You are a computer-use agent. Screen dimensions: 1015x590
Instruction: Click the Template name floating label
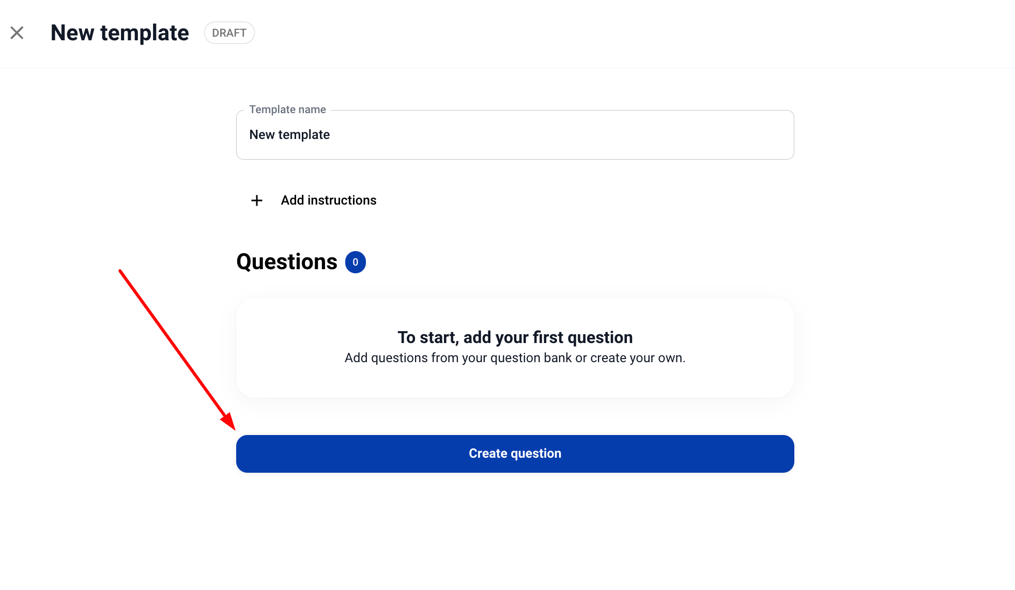tap(287, 110)
